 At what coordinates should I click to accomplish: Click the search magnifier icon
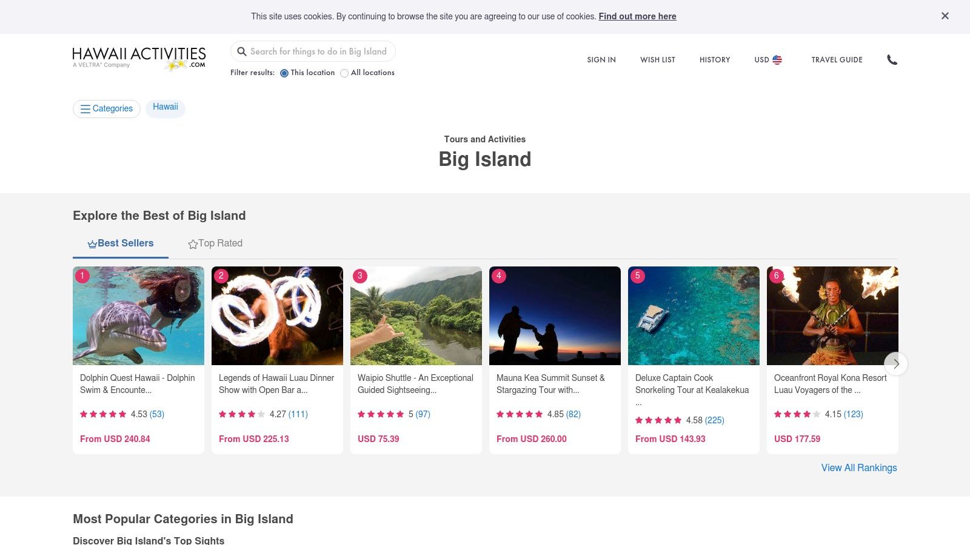(242, 51)
